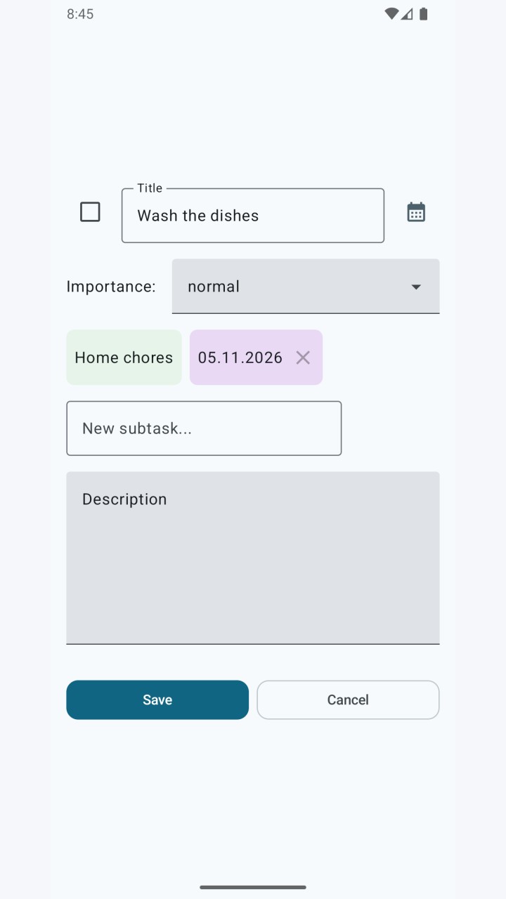Tap the Importance label
This screenshot has height=899, width=506.
point(111,287)
